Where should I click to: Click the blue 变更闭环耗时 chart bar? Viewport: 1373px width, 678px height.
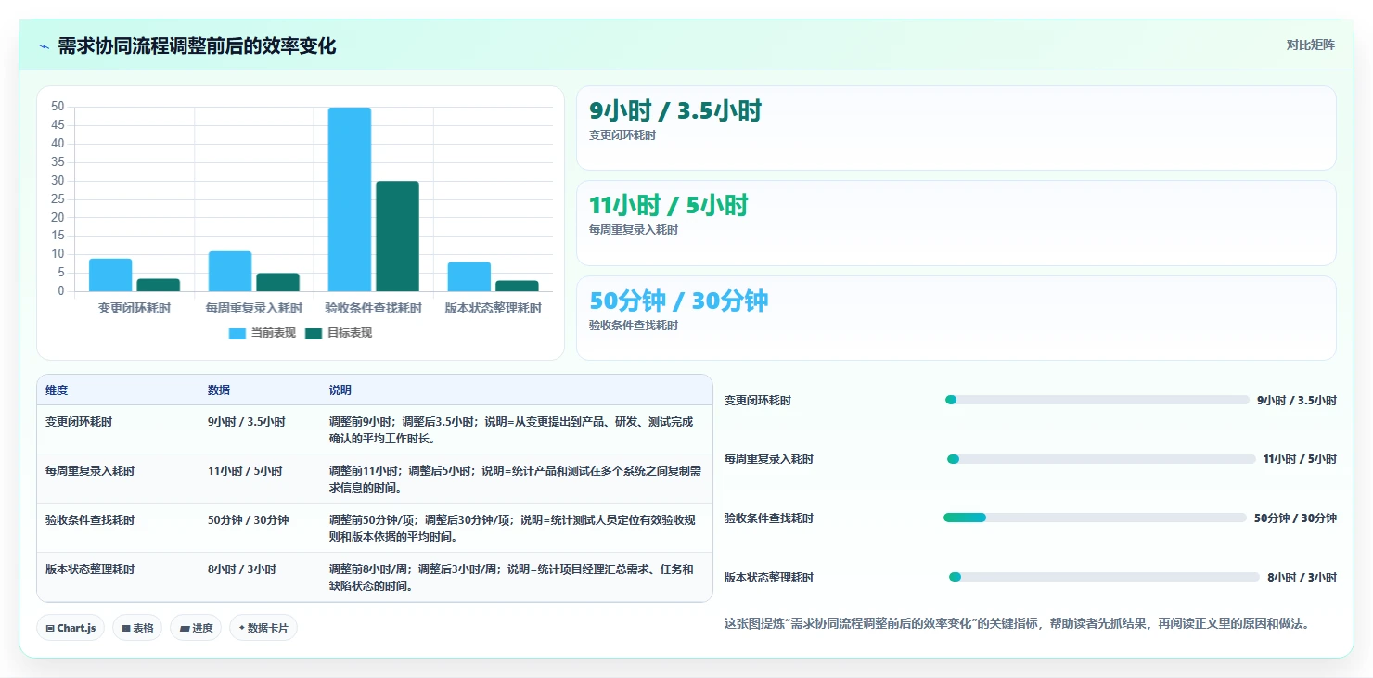click(110, 275)
